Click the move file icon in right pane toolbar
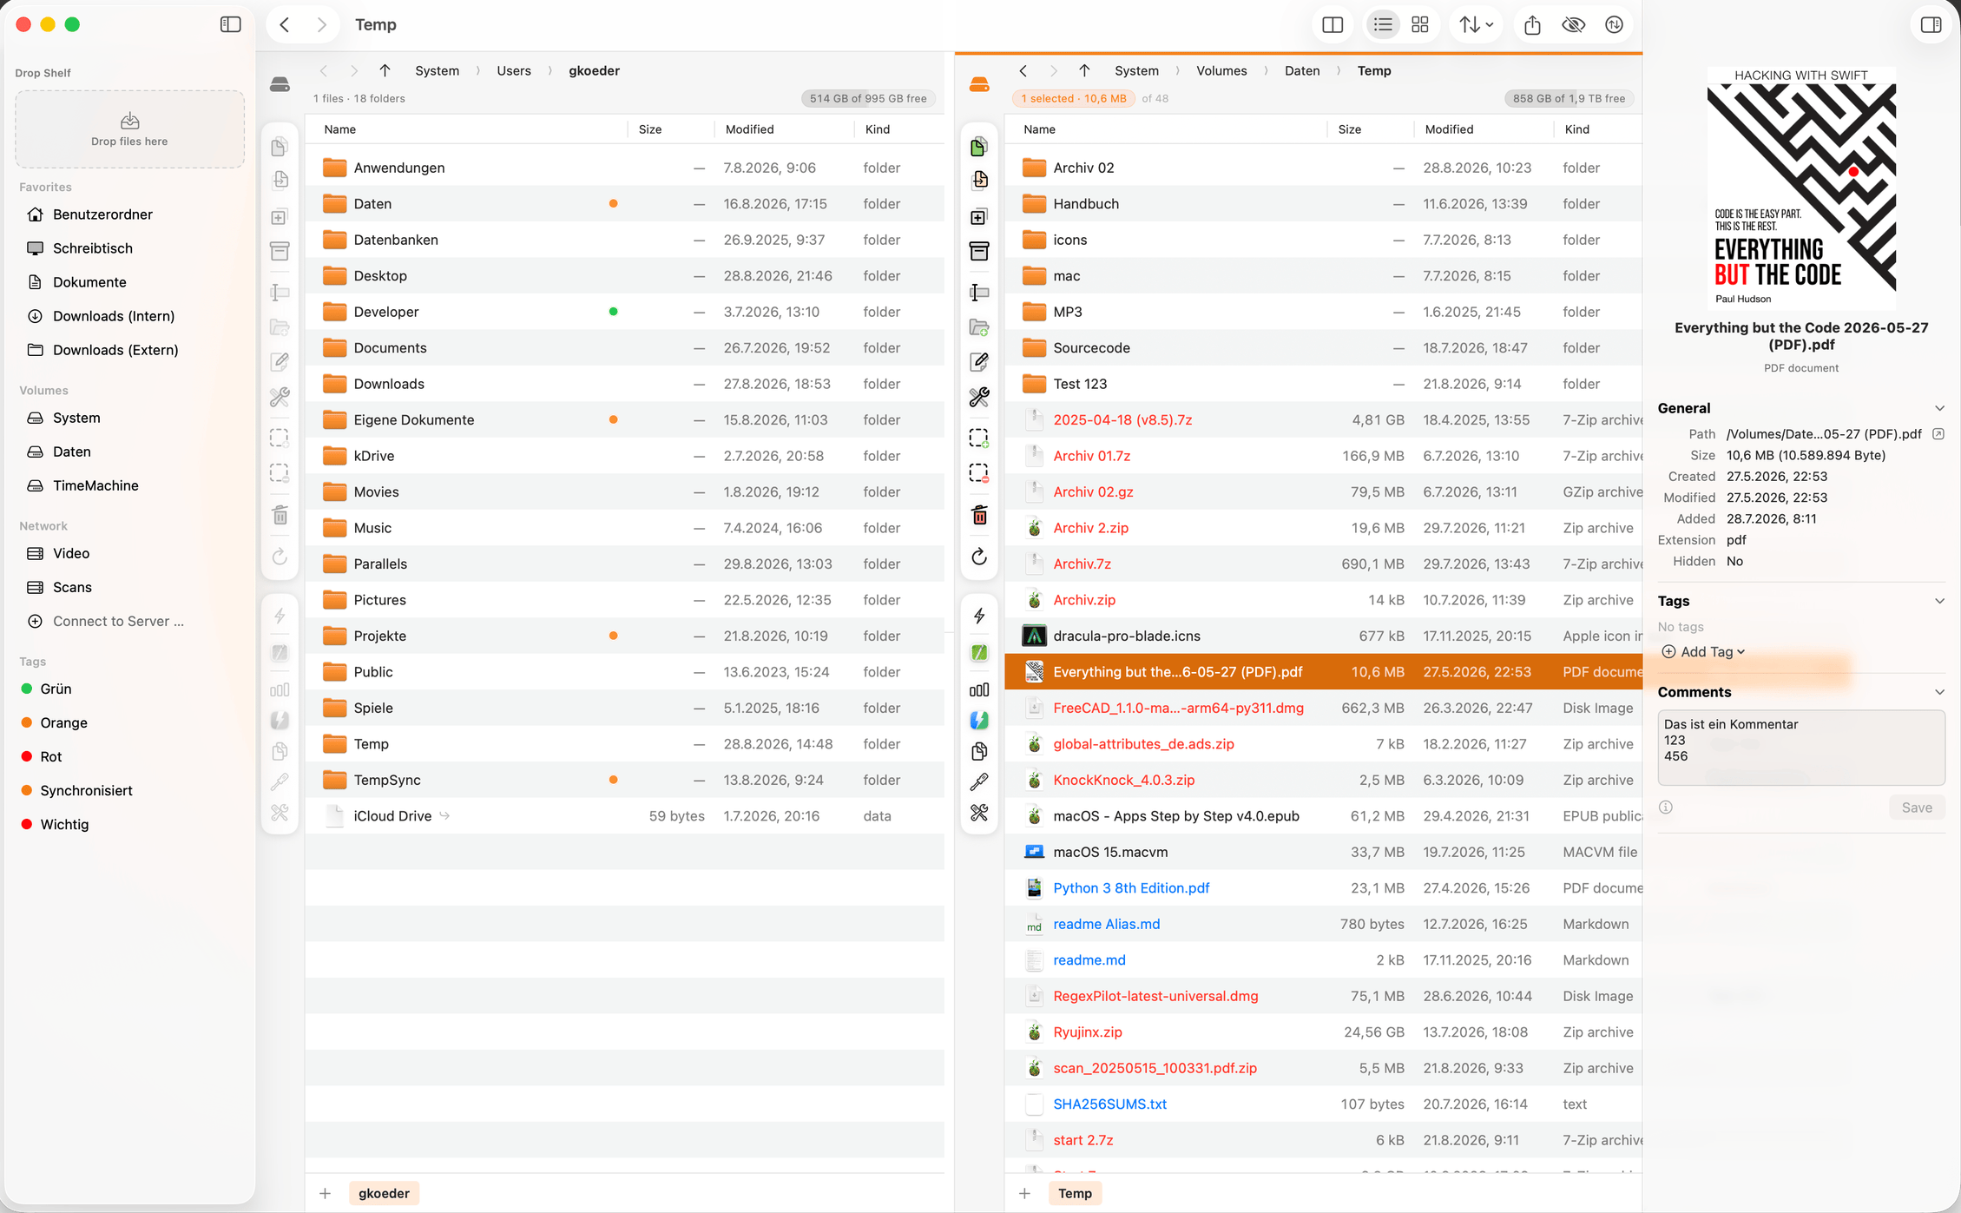The width and height of the screenshot is (1961, 1213). (979, 180)
